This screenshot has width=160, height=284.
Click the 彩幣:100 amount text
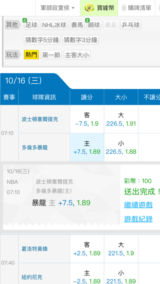(138, 181)
